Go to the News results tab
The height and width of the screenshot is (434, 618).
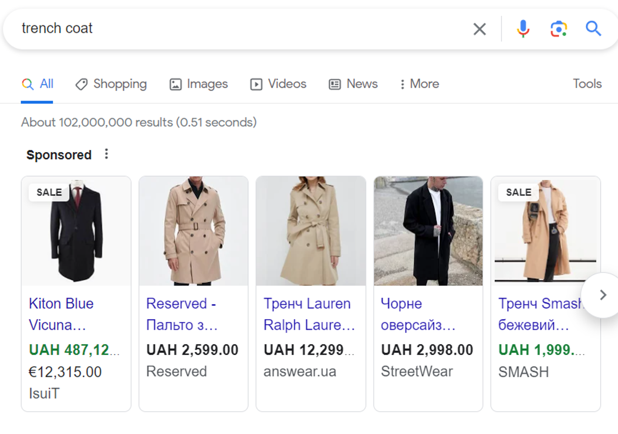coord(353,84)
